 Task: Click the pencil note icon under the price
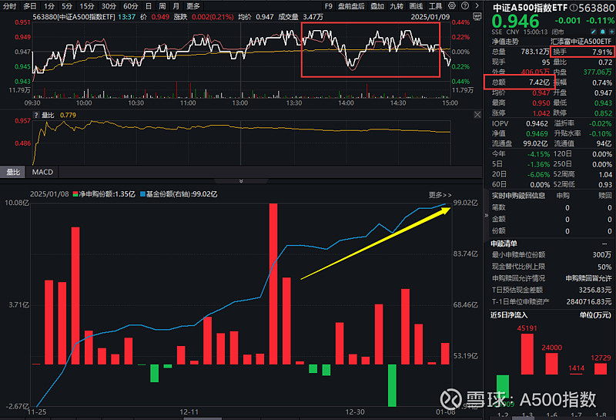click(593, 32)
